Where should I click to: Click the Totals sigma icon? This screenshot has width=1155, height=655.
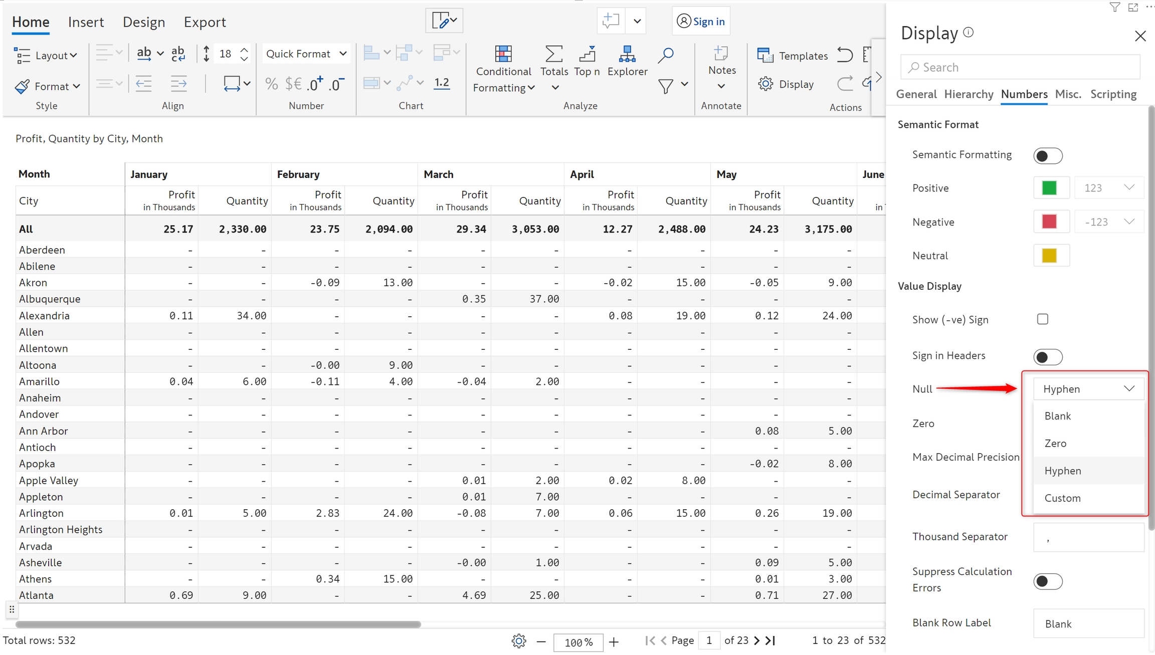(x=553, y=55)
